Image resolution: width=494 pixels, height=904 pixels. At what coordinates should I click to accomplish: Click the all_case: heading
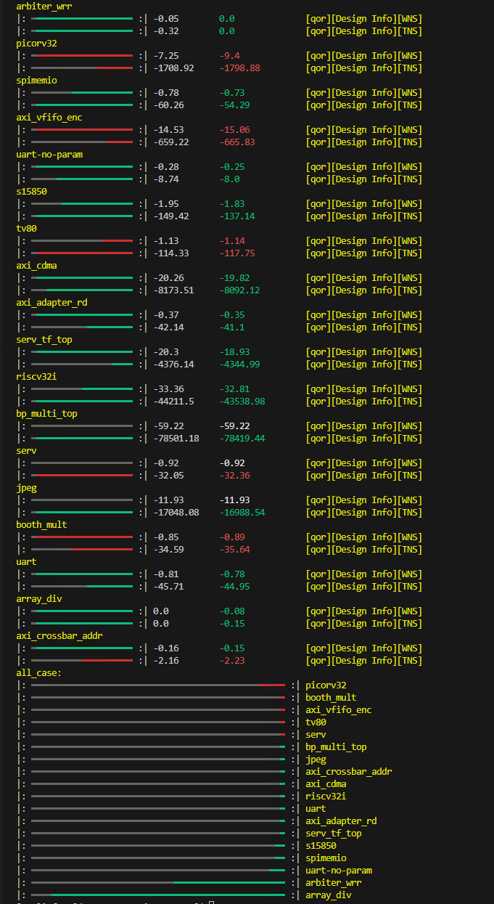click(x=39, y=673)
